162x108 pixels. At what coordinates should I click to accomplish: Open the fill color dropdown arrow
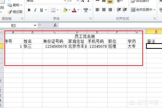69,10
